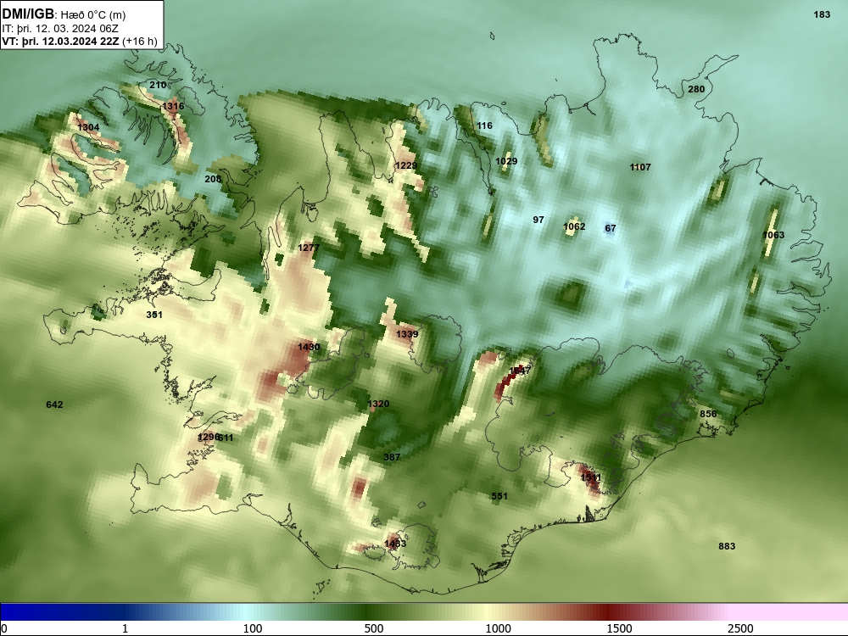This screenshot has width=848, height=636.
Task: Click the 97 value label
Action: 538,220
